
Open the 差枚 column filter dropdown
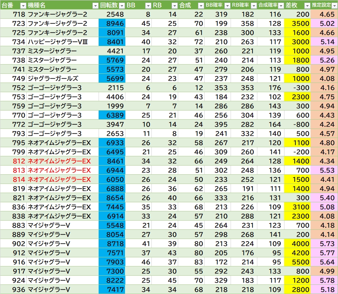[x=306, y=6]
